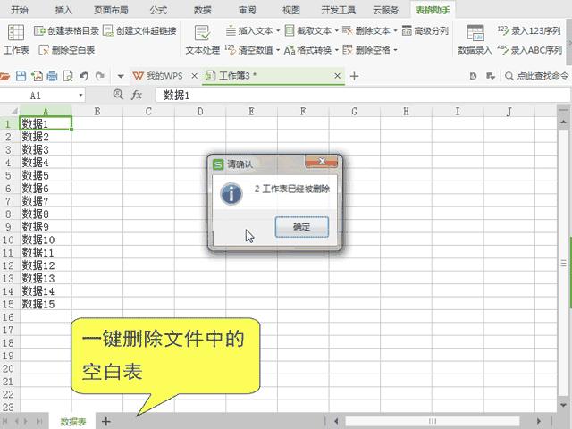This screenshot has height=429, width=572.
Task: Click the print preview icon
Action: pyautogui.click(x=68, y=76)
